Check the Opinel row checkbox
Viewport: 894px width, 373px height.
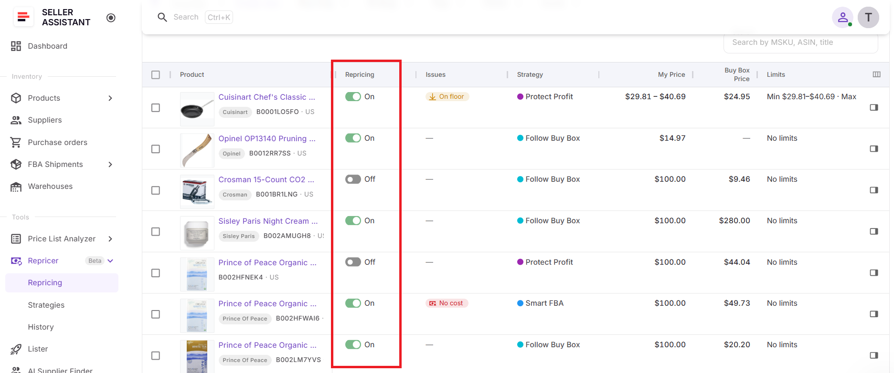(x=156, y=149)
